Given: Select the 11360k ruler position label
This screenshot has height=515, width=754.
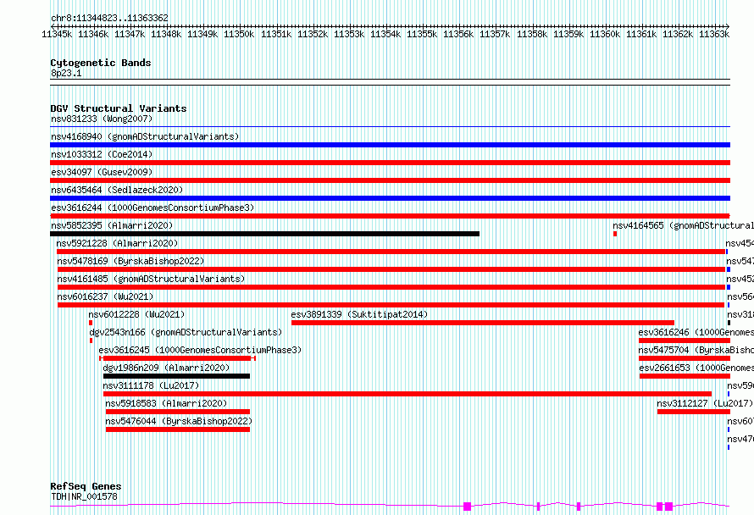Looking at the screenshot, I should (605, 34).
